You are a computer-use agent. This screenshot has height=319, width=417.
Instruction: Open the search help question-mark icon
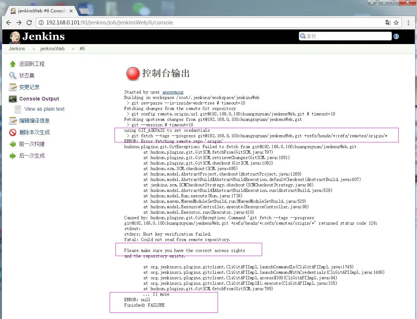pos(396,36)
